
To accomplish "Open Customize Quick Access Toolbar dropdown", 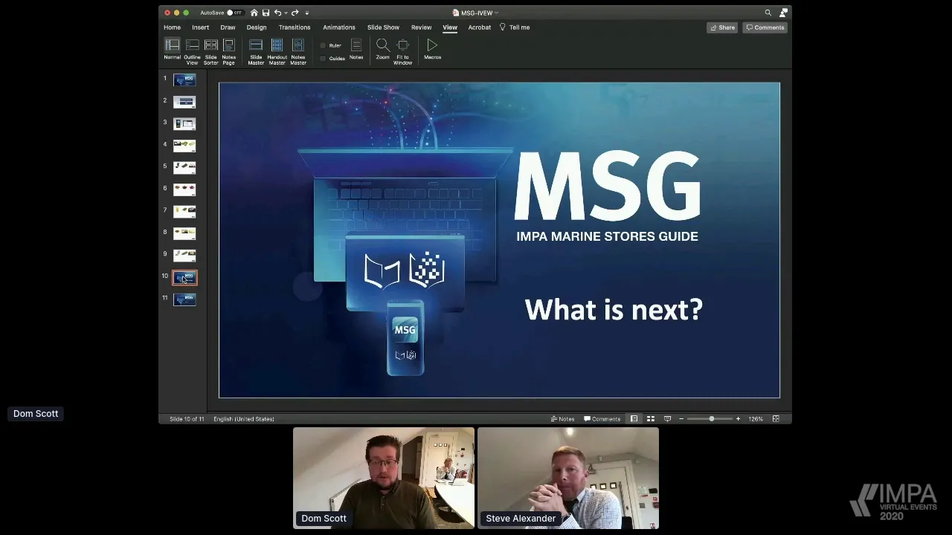I will point(306,13).
